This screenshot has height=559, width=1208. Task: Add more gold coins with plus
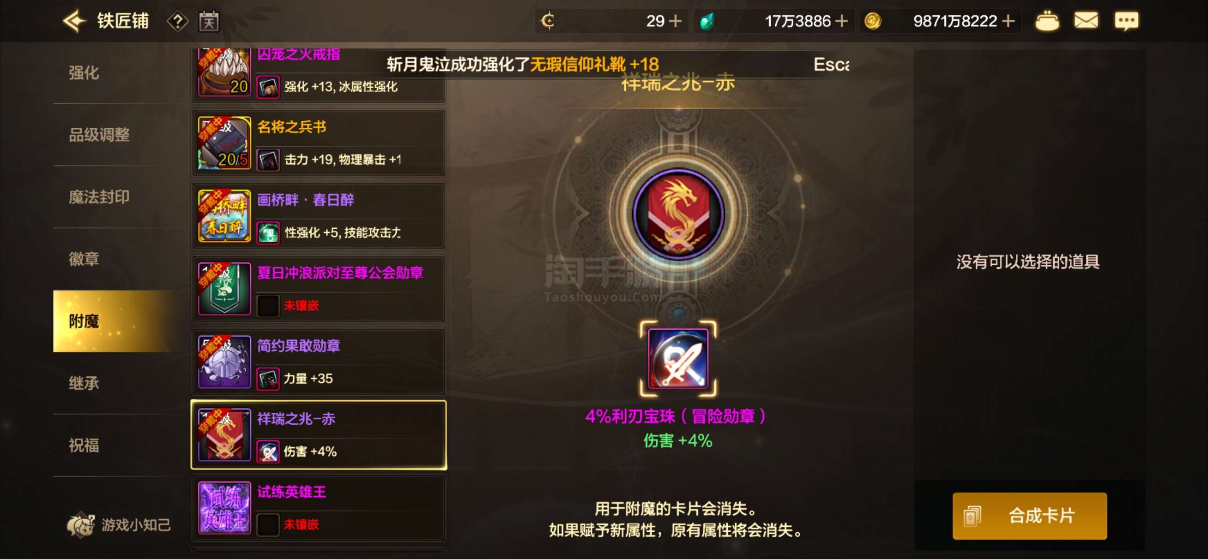[x=1008, y=21]
